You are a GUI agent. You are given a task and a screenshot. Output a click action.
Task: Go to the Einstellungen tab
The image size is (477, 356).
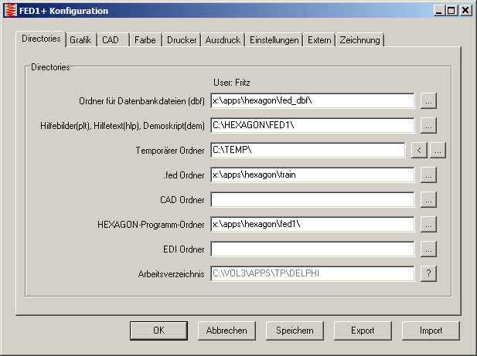pyautogui.click(x=274, y=40)
